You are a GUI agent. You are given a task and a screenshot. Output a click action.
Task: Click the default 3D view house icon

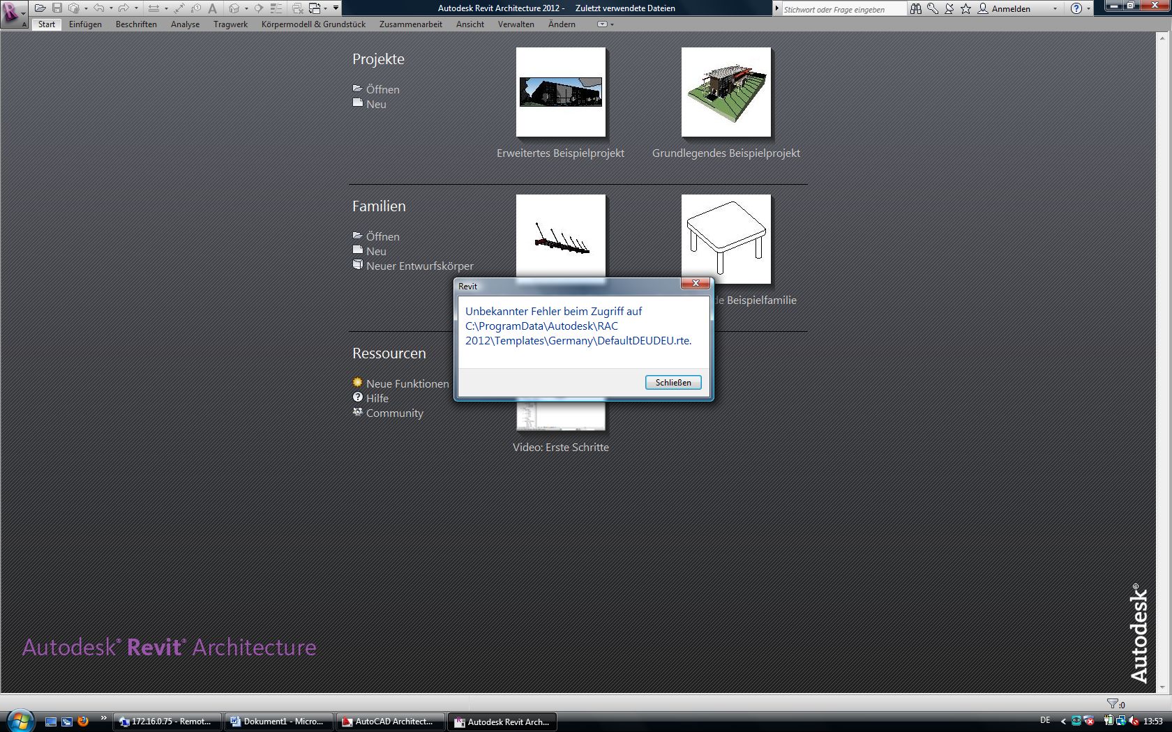coord(234,8)
